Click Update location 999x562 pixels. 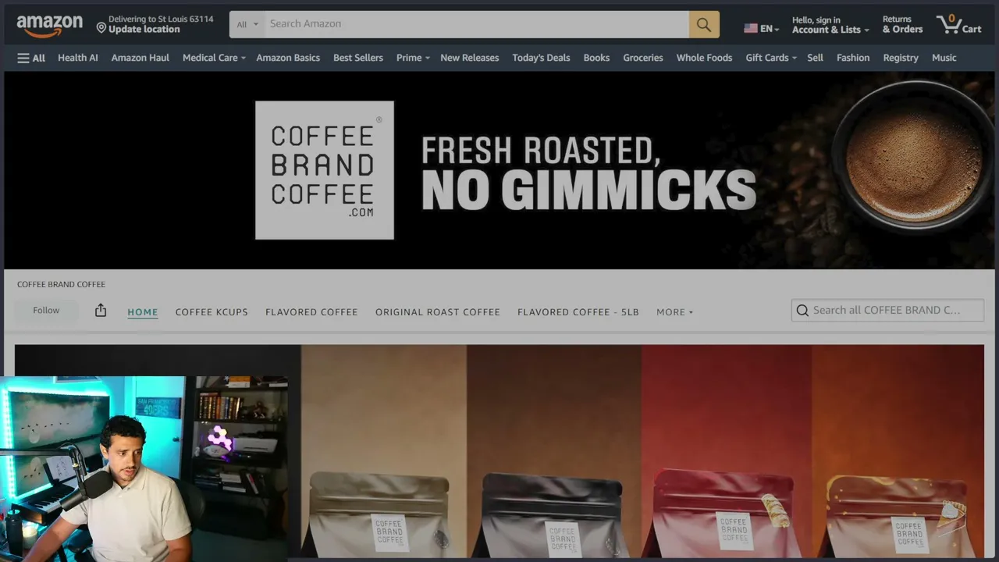tap(144, 30)
